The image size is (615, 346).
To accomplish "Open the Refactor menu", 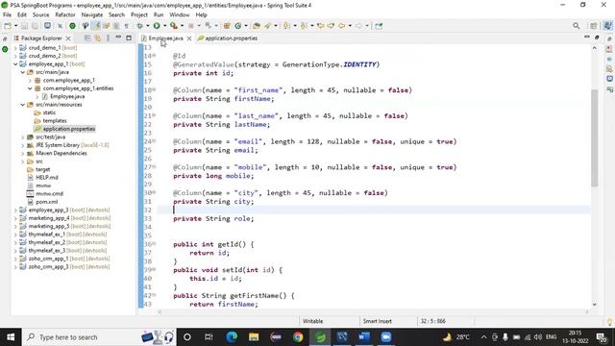I will 65,14.
